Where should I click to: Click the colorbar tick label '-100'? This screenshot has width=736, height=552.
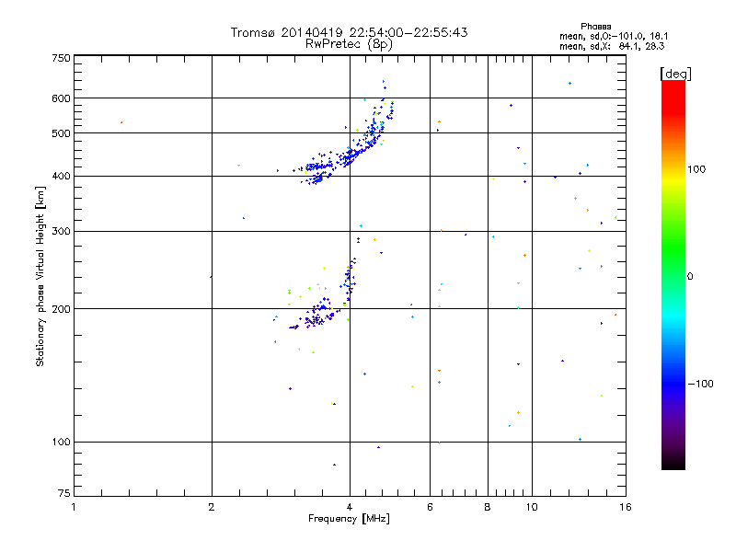pos(700,384)
